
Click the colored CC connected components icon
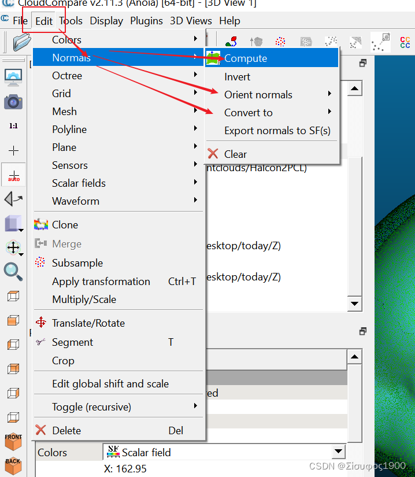coord(405,42)
